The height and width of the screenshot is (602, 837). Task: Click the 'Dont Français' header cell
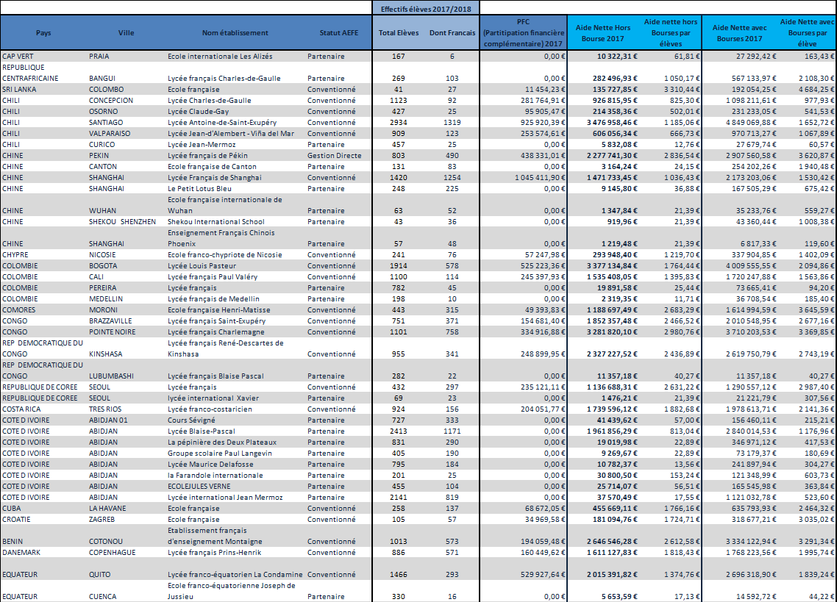(x=452, y=33)
